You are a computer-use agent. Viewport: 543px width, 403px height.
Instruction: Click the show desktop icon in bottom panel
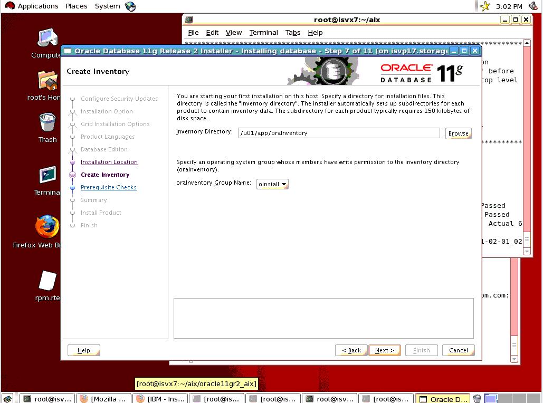click(x=7, y=398)
